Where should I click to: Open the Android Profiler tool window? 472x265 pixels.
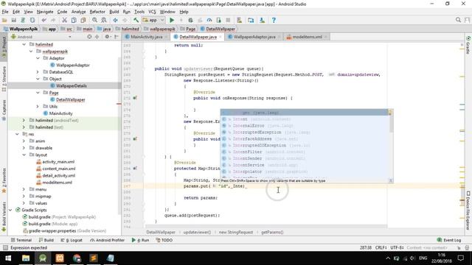coord(108,240)
